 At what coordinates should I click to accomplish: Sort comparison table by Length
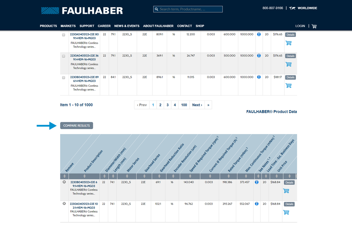point(113,176)
